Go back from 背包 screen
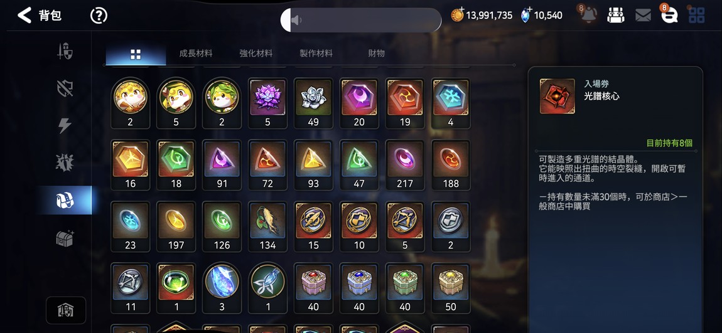 (24, 16)
